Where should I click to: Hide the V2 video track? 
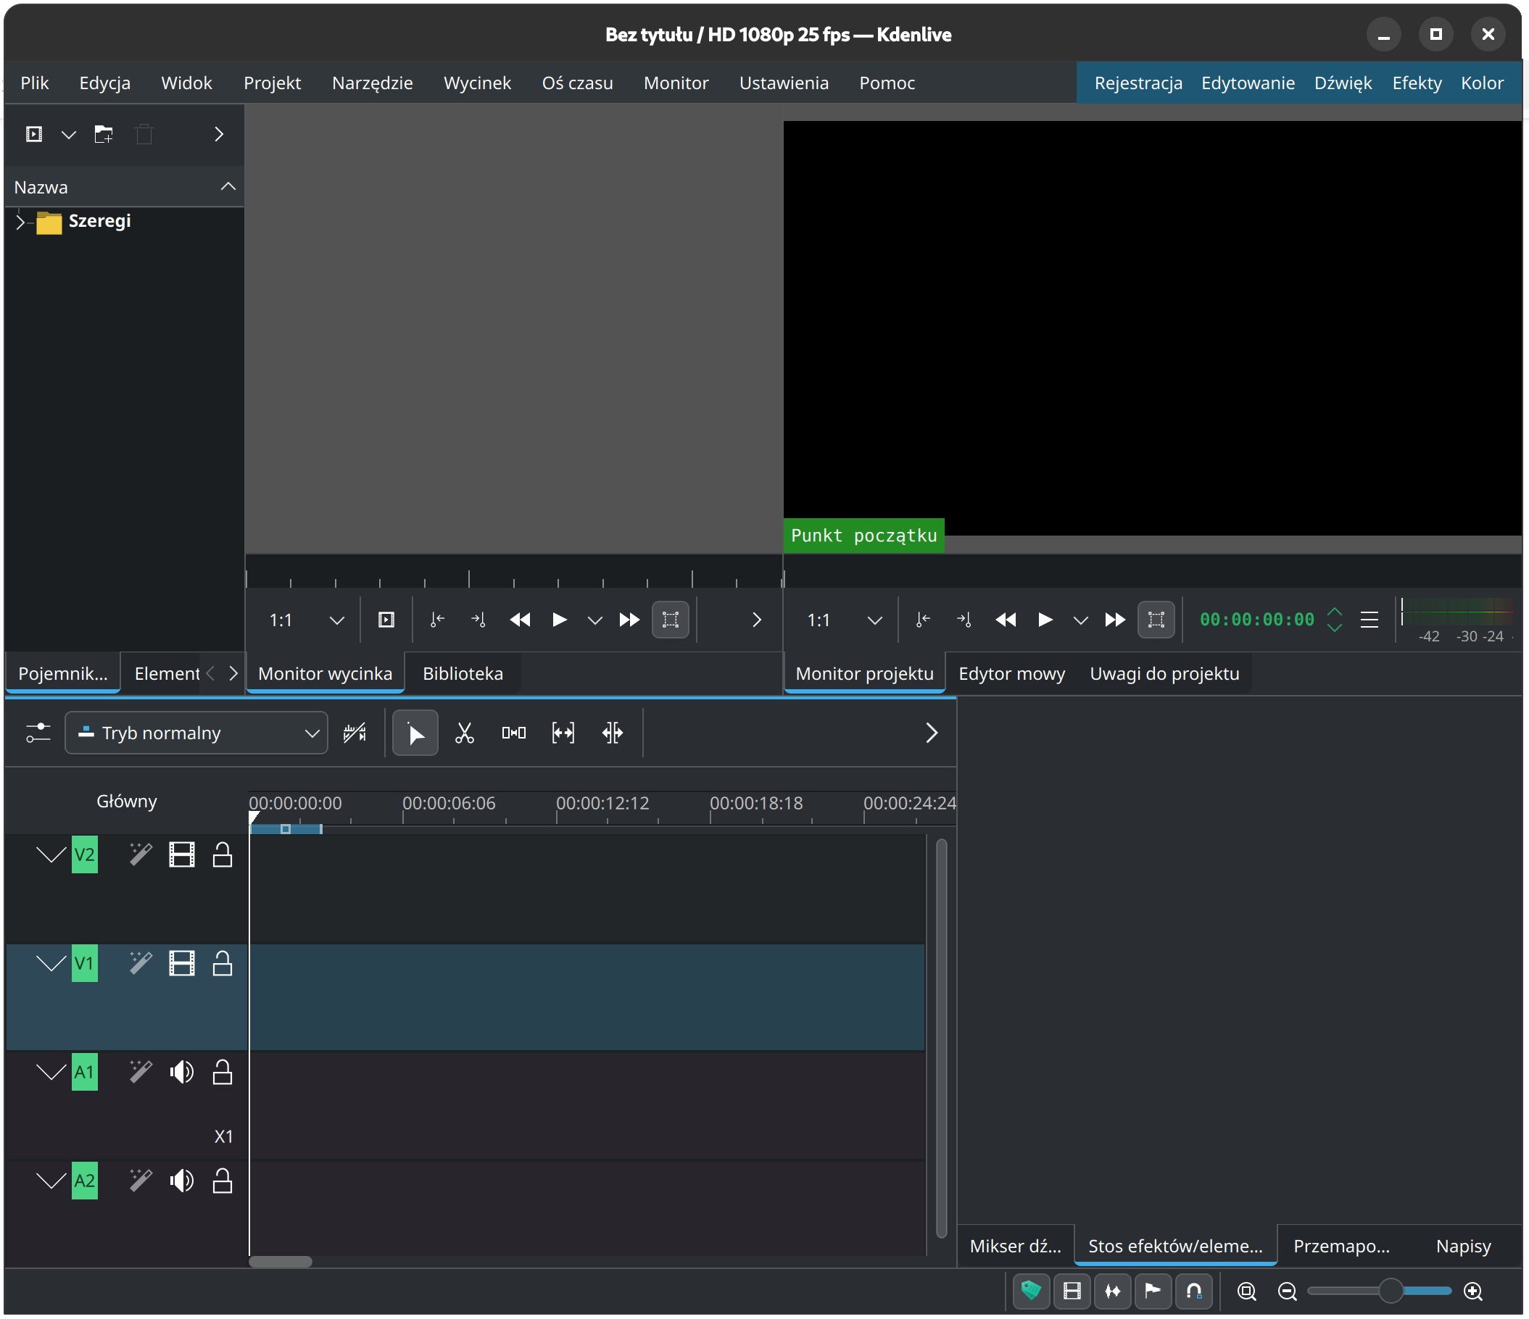[181, 854]
